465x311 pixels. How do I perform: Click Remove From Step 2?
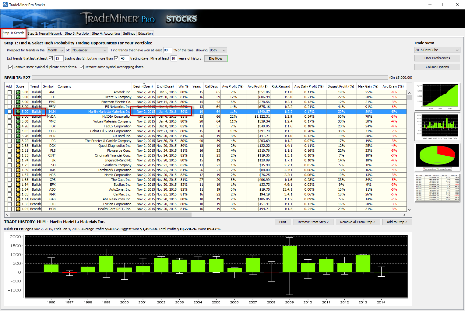coord(313,222)
